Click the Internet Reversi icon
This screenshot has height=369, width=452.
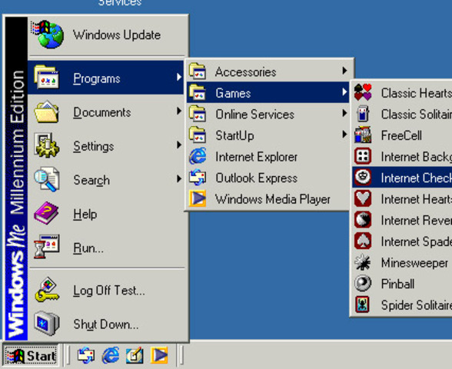[x=363, y=220]
